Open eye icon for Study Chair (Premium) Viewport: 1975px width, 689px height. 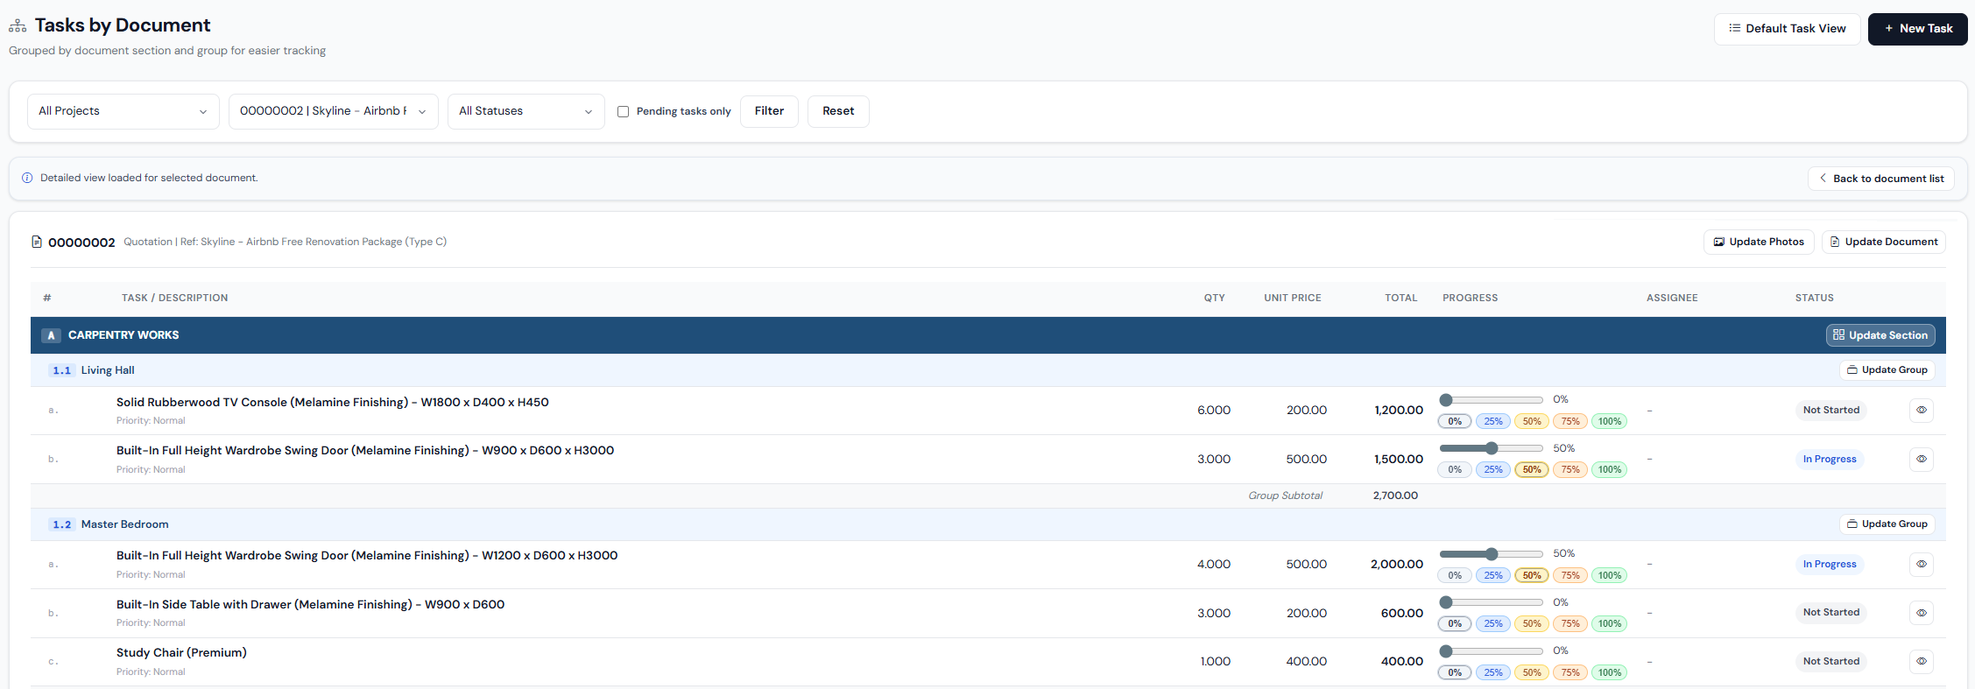[x=1921, y=662]
